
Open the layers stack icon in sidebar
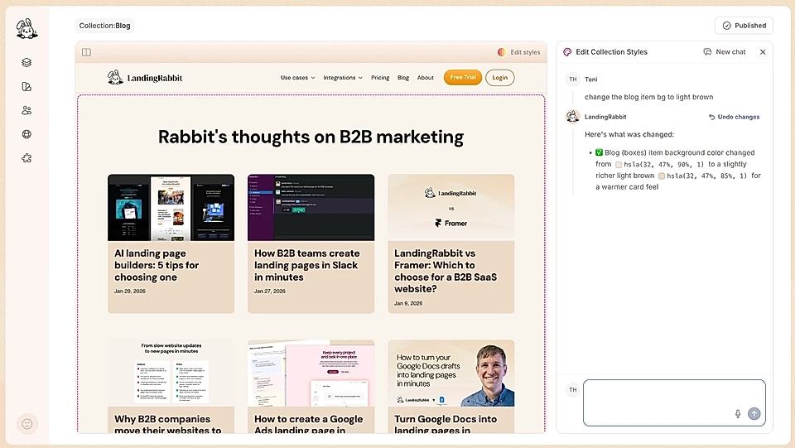(26, 62)
